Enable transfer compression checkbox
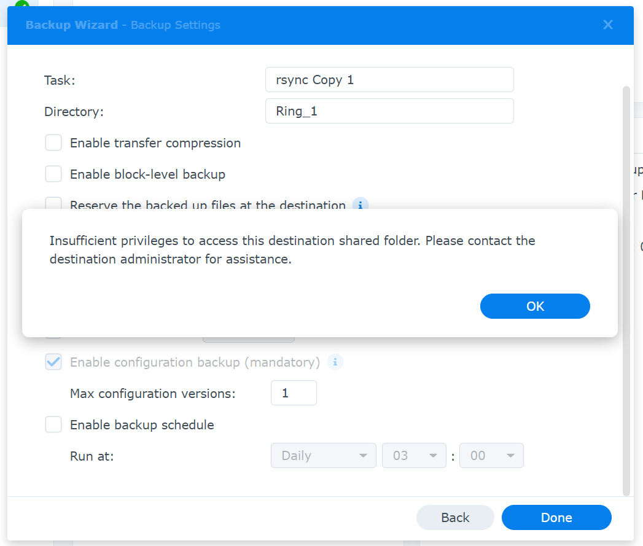This screenshot has width=643, height=546. click(x=53, y=142)
